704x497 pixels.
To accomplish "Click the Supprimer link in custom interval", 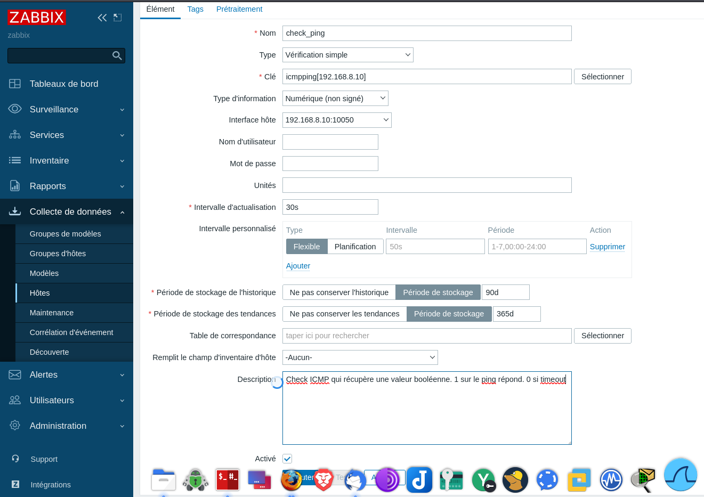I will tap(607, 247).
